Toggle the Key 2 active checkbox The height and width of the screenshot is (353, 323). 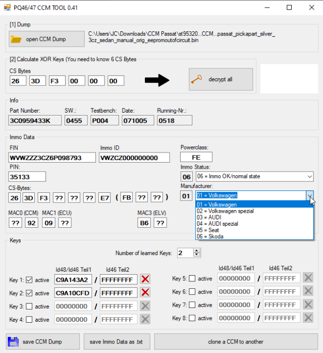(29, 293)
